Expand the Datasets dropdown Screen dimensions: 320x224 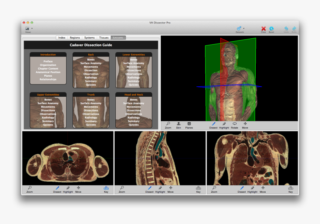[x=240, y=29]
